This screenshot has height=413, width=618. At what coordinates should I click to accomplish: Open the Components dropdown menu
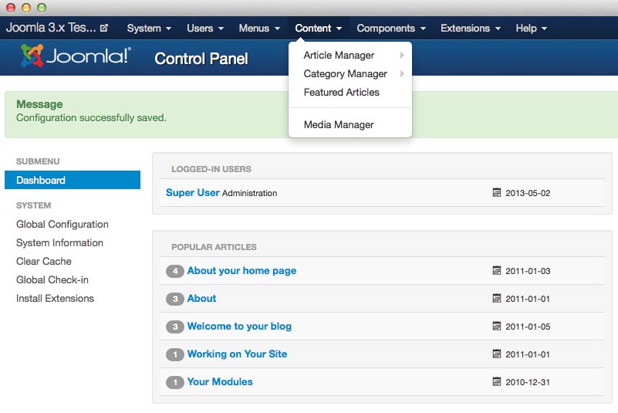pos(390,29)
